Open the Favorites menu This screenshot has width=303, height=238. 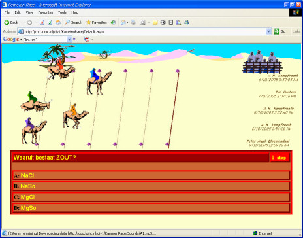click(46, 12)
